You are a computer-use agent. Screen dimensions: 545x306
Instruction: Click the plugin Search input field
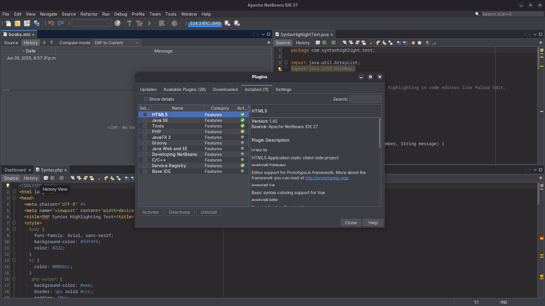click(x=365, y=99)
